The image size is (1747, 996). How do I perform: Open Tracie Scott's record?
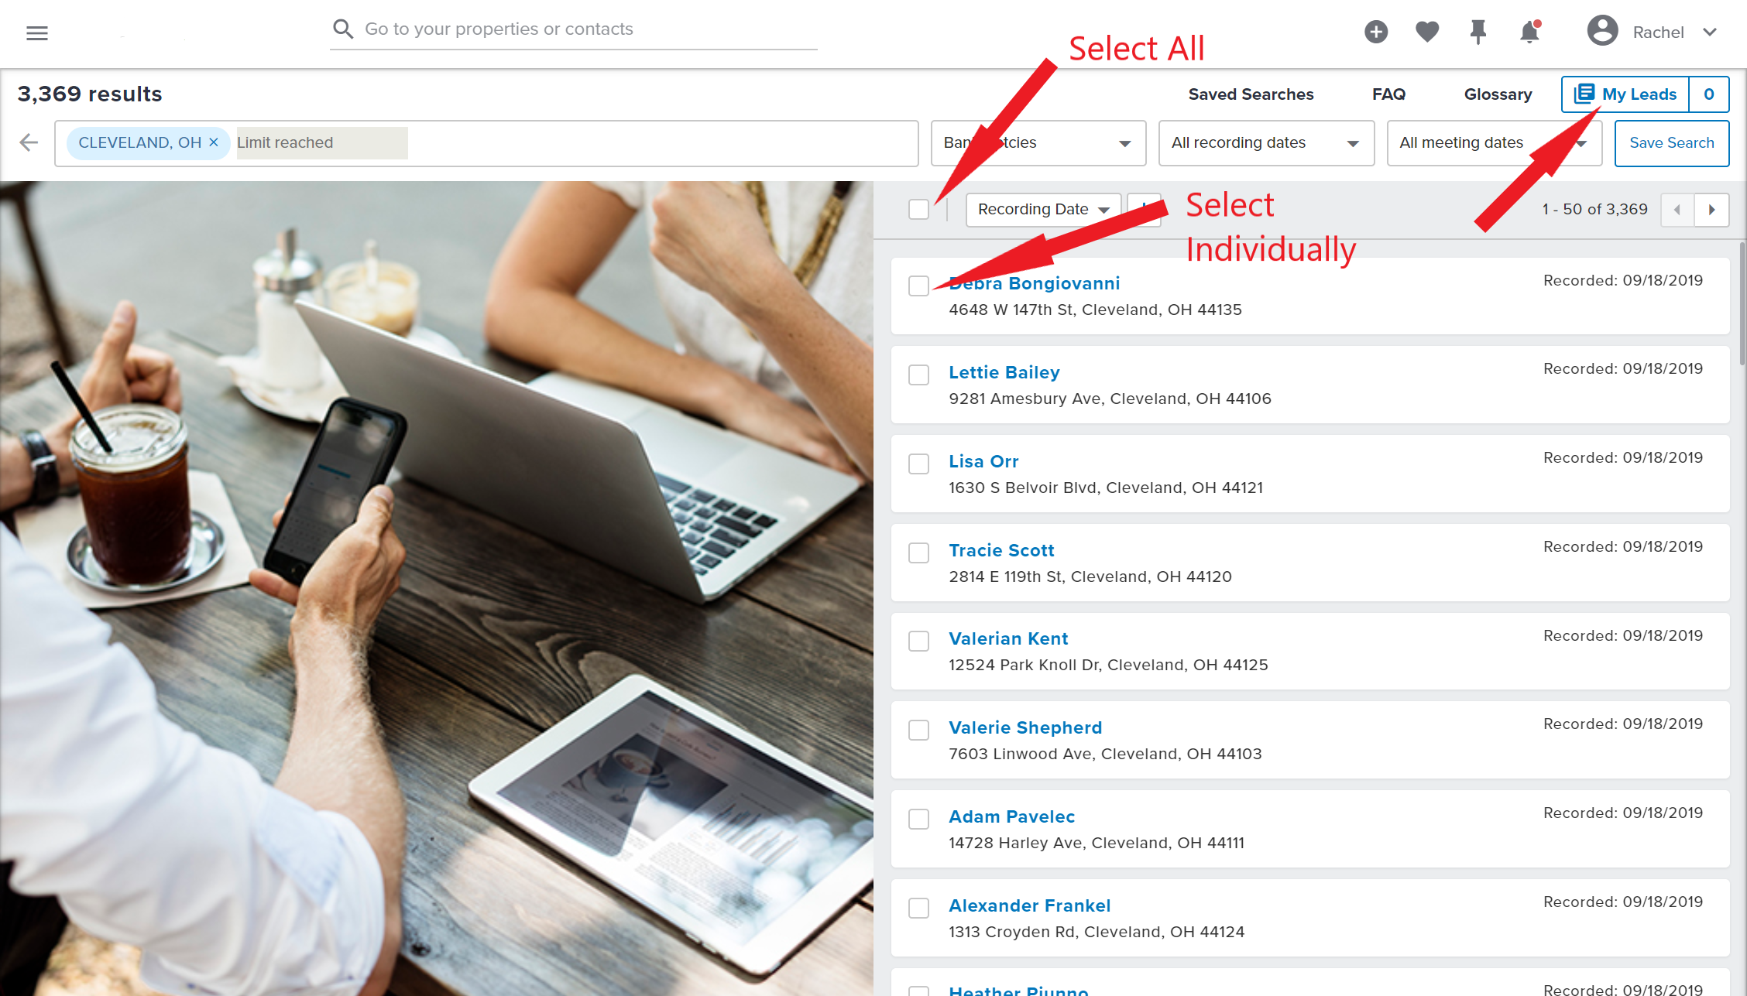pyautogui.click(x=1001, y=550)
